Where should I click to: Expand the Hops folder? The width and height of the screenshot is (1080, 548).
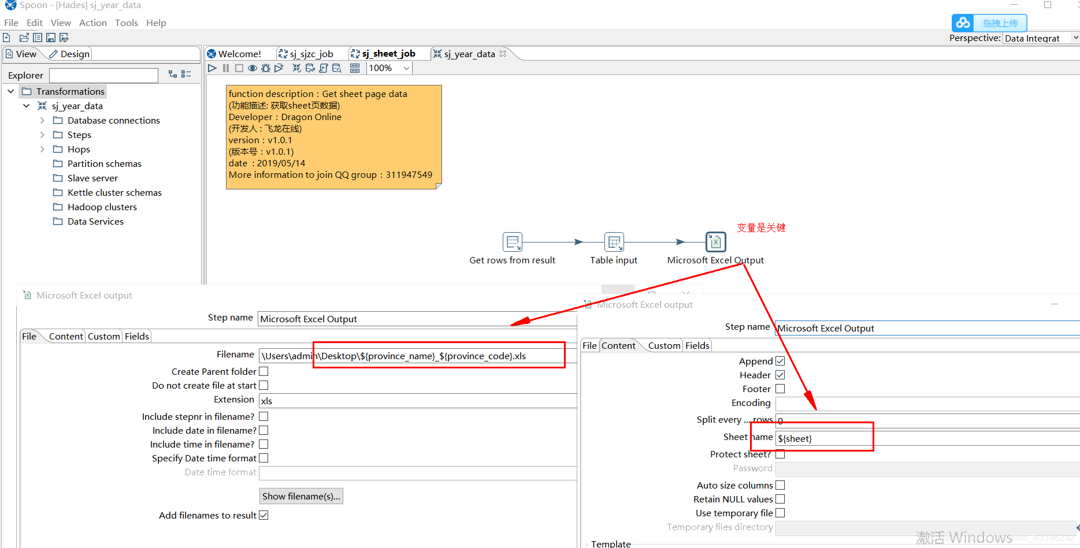click(x=42, y=149)
